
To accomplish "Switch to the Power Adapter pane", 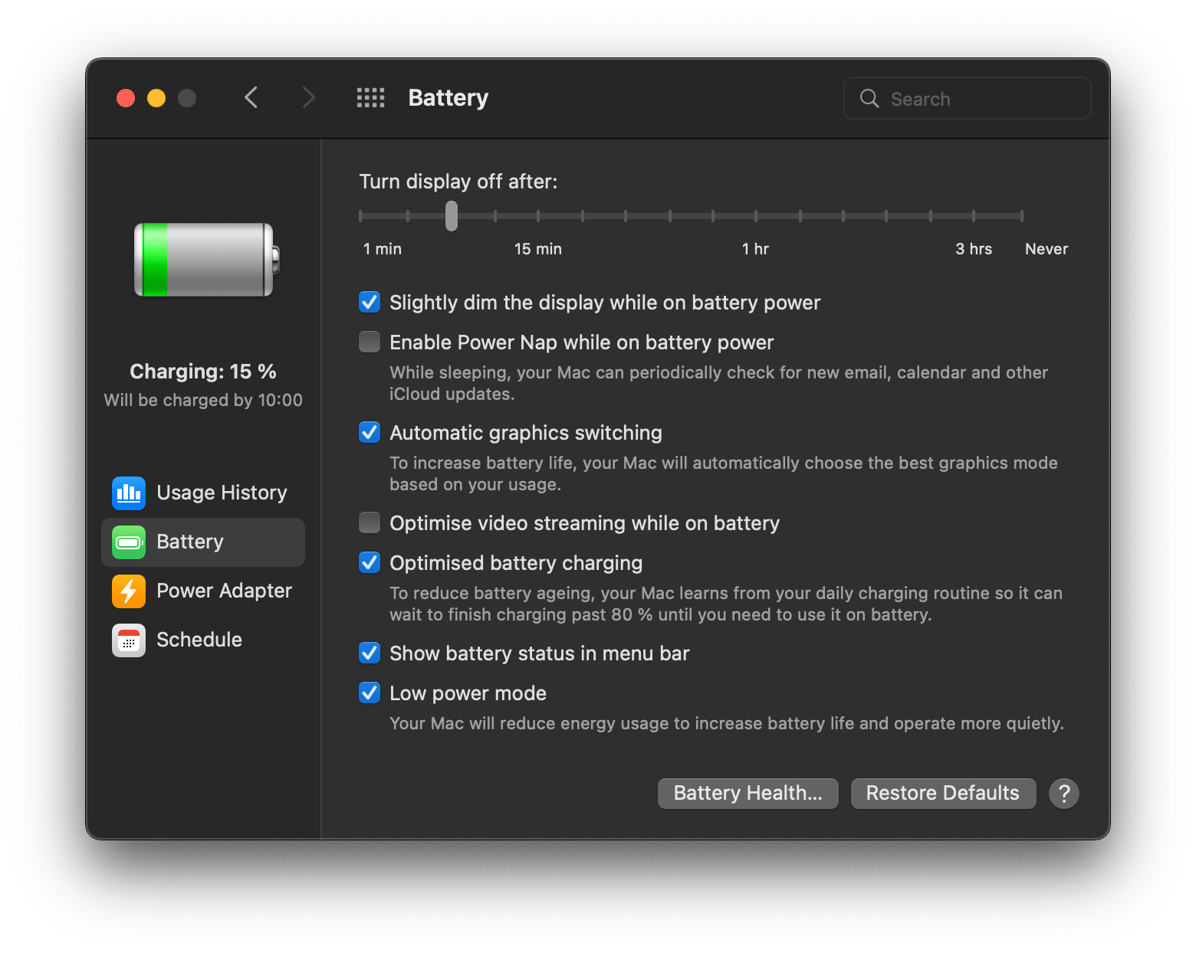I will [224, 591].
